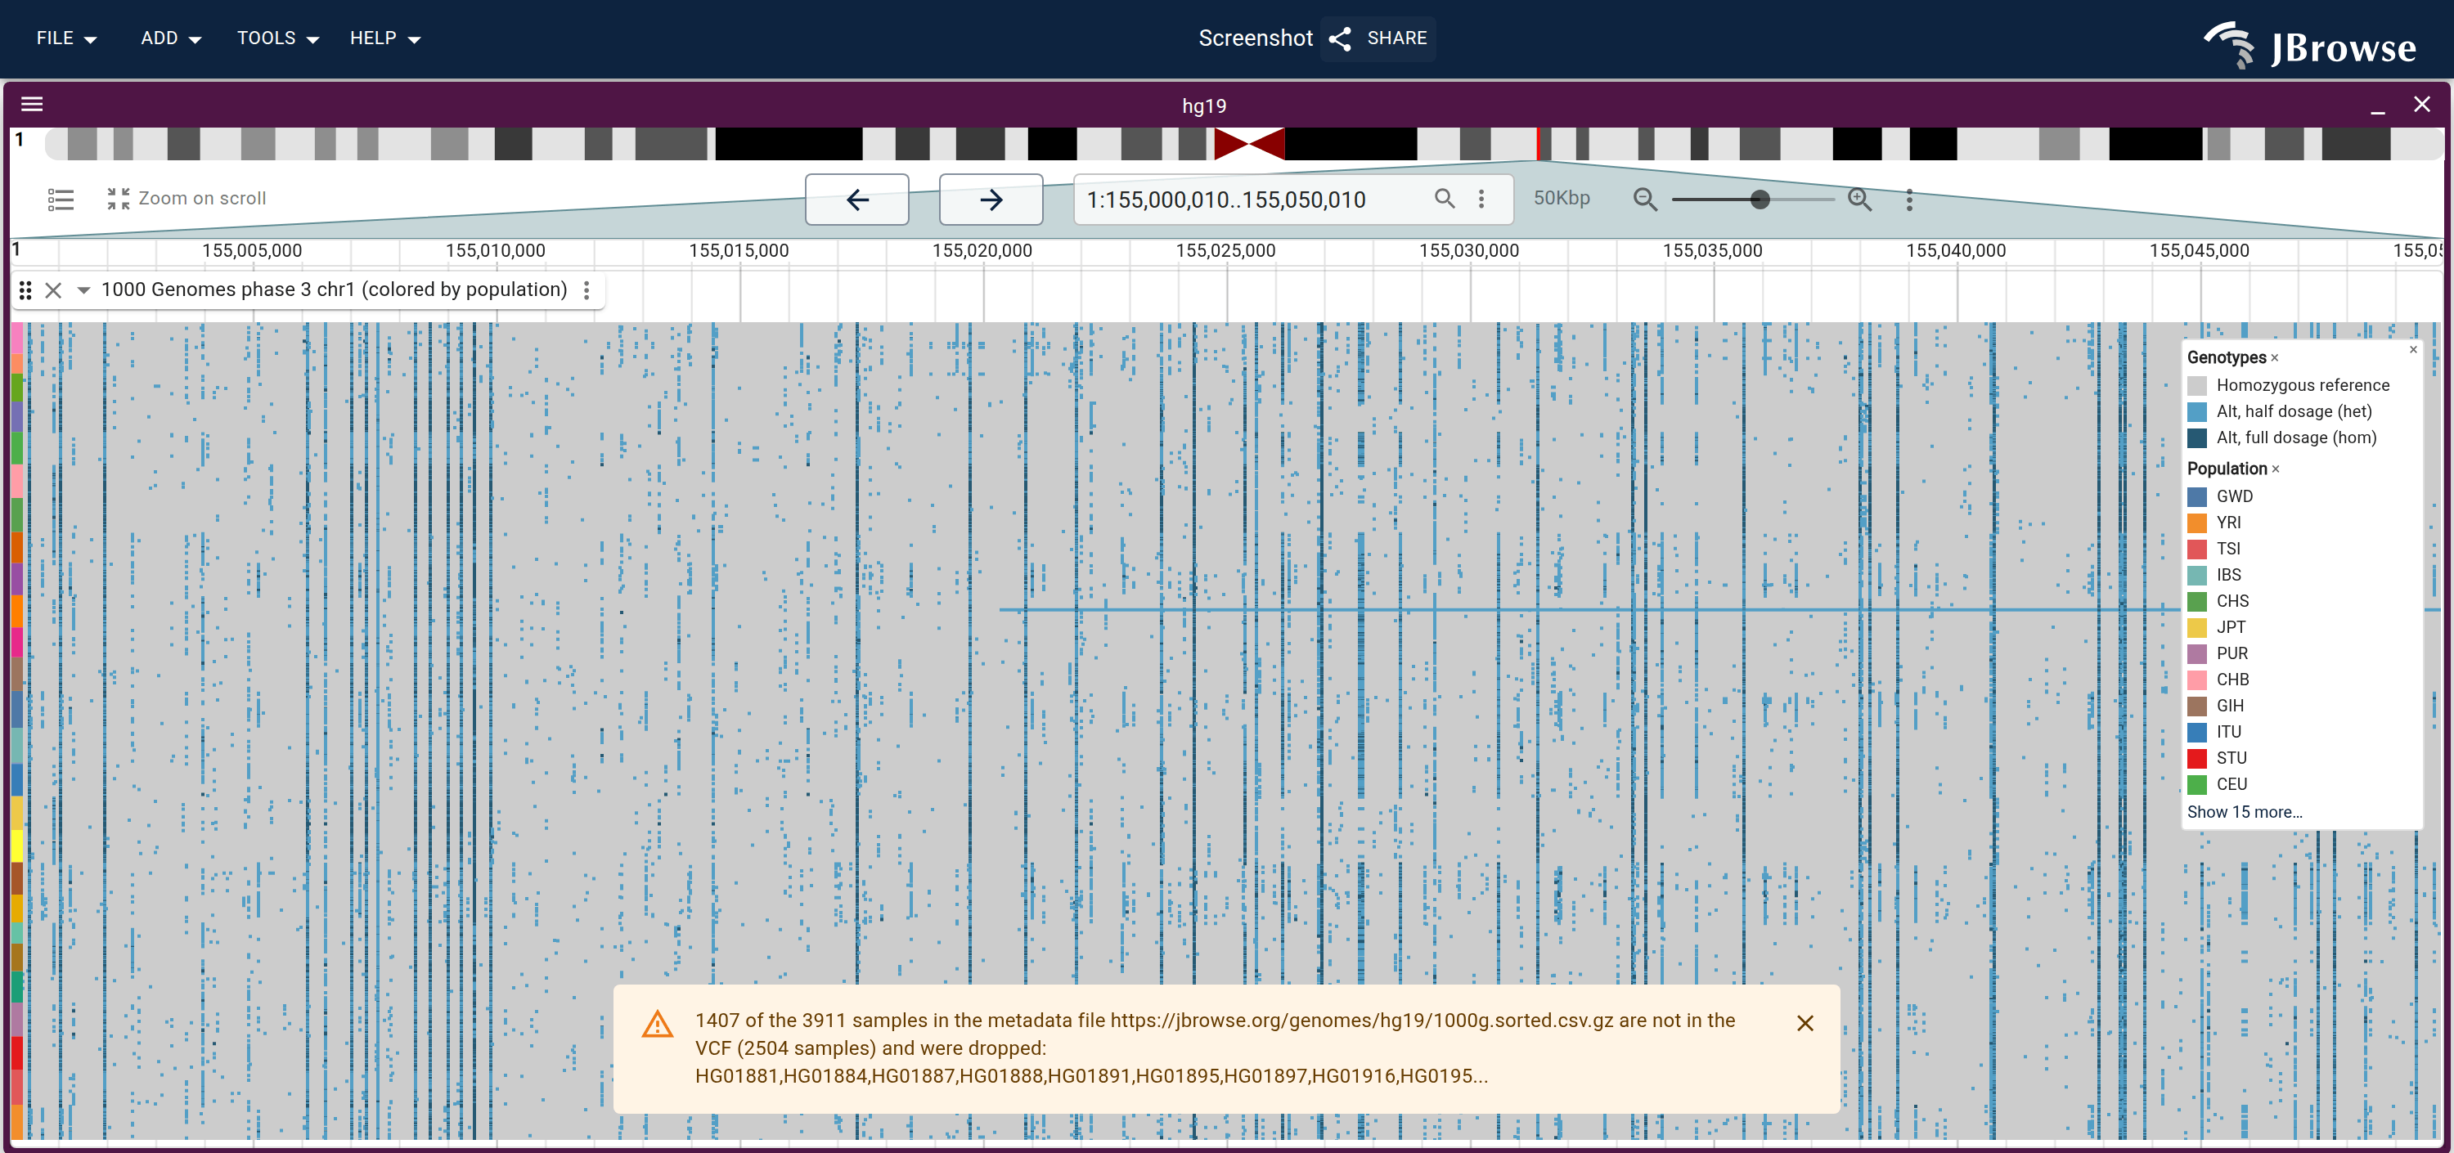Zoom in with the magnifier plus icon
The image size is (2454, 1153).
click(x=1859, y=199)
